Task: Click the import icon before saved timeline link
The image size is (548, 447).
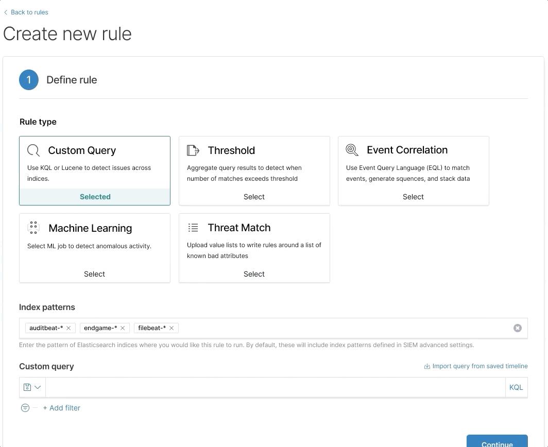Action: coord(427,366)
